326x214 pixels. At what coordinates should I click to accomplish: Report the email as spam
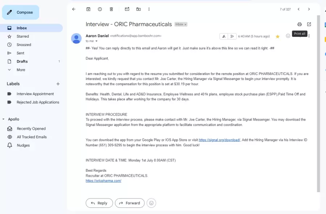coord(100,9)
